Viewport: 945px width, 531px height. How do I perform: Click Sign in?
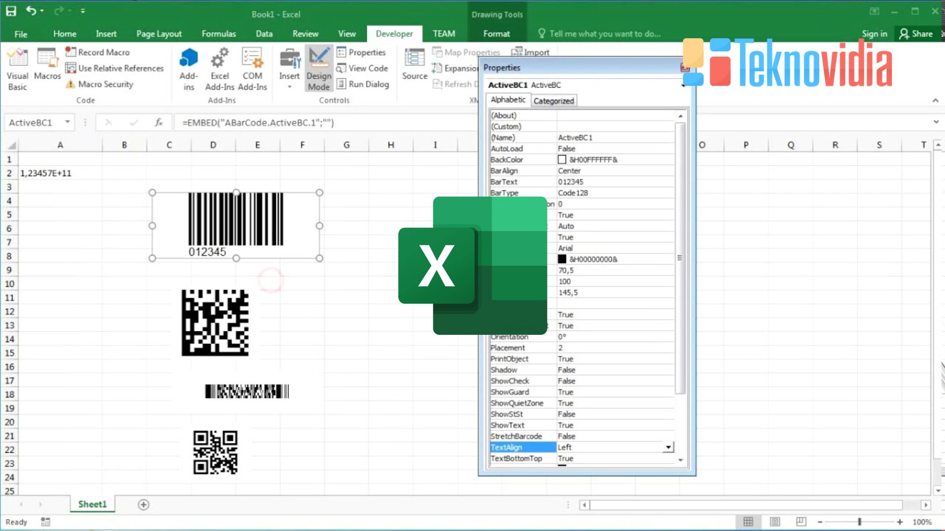(874, 33)
